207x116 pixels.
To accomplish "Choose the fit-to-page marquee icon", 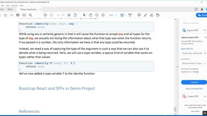I will [69, 15].
